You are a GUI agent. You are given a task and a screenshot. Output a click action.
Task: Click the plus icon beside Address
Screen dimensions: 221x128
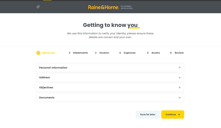tap(180, 78)
